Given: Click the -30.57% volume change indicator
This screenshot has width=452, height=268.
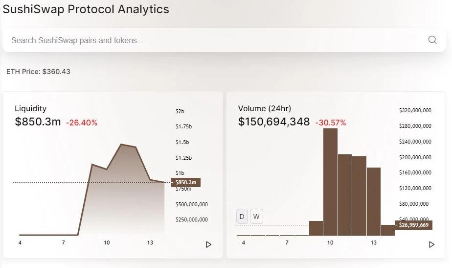Looking at the screenshot, I should click(330, 122).
